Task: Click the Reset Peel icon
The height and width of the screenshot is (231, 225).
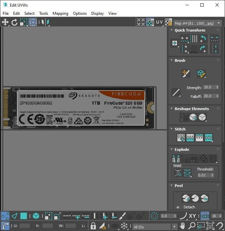Action: tap(204, 198)
